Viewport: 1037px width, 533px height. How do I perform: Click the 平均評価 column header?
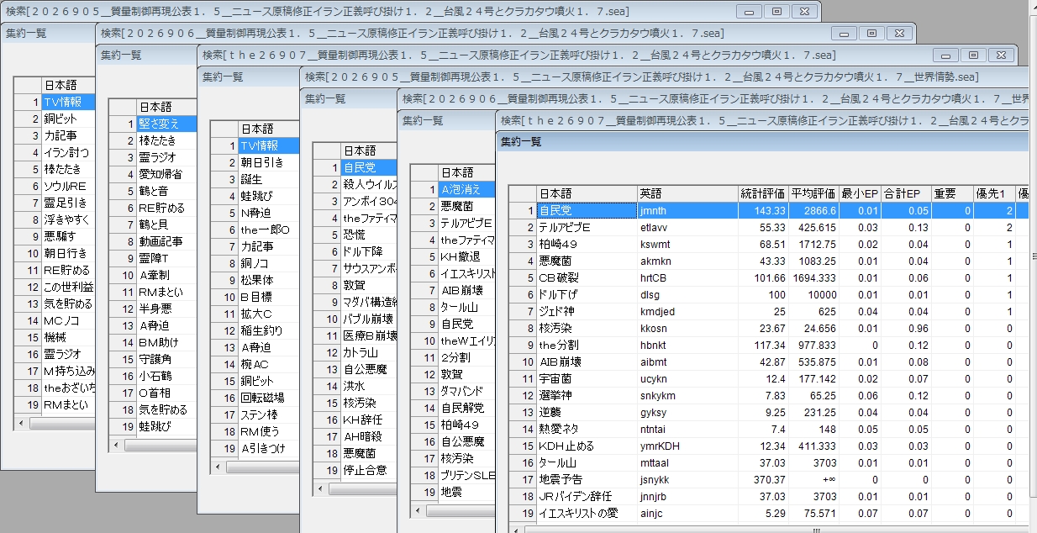click(x=813, y=193)
